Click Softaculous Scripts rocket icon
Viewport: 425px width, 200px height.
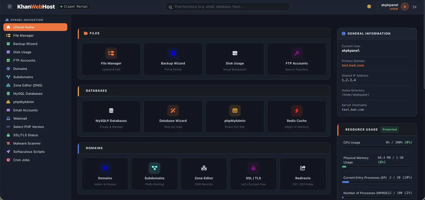pos(8,152)
